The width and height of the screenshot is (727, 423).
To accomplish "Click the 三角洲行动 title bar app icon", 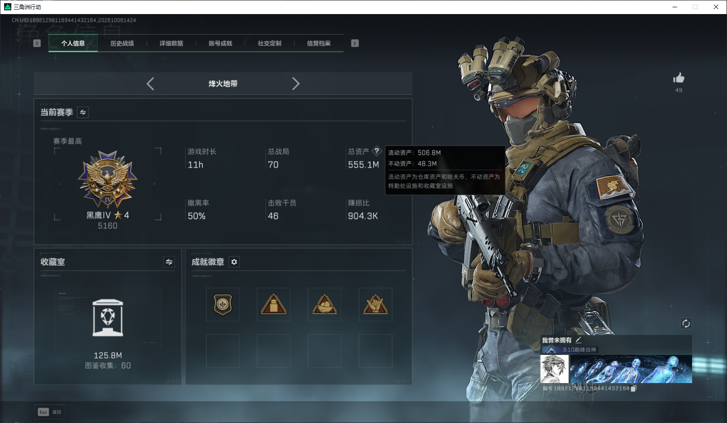I will pyautogui.click(x=7, y=7).
